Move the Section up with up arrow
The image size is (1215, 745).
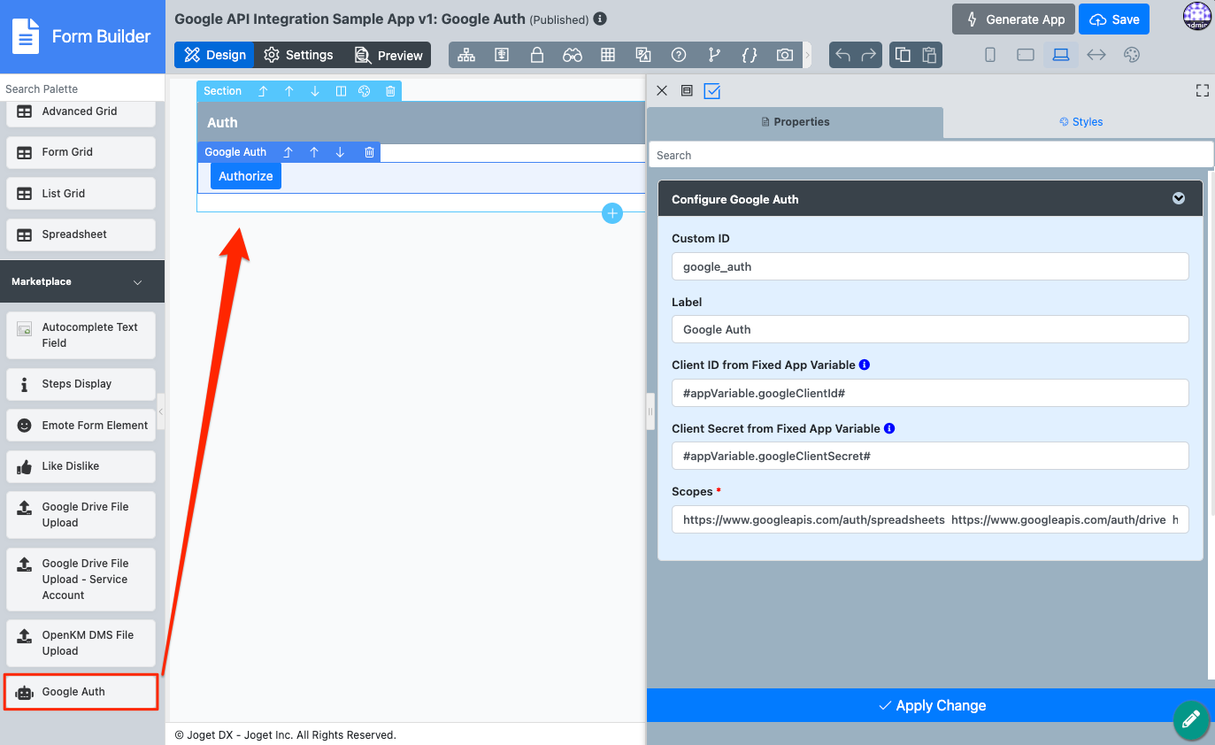(289, 91)
